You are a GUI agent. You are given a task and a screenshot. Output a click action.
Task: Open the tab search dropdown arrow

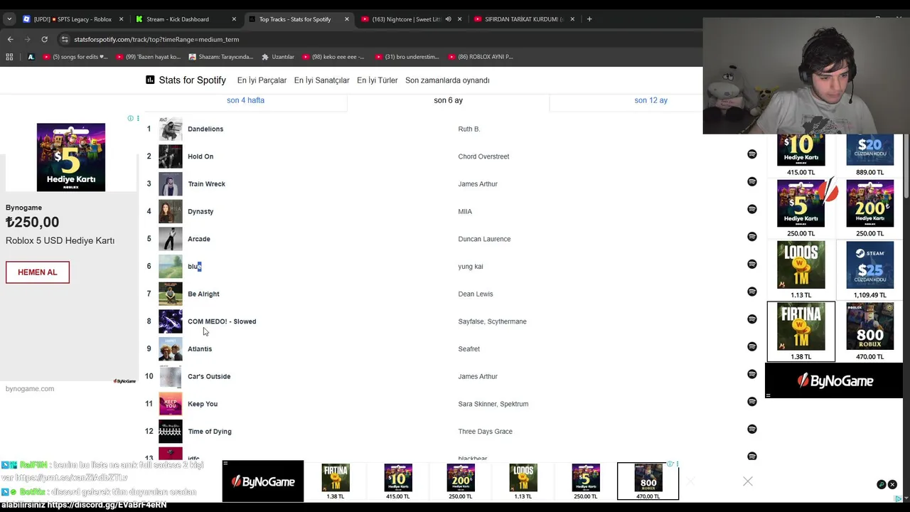[x=9, y=19]
